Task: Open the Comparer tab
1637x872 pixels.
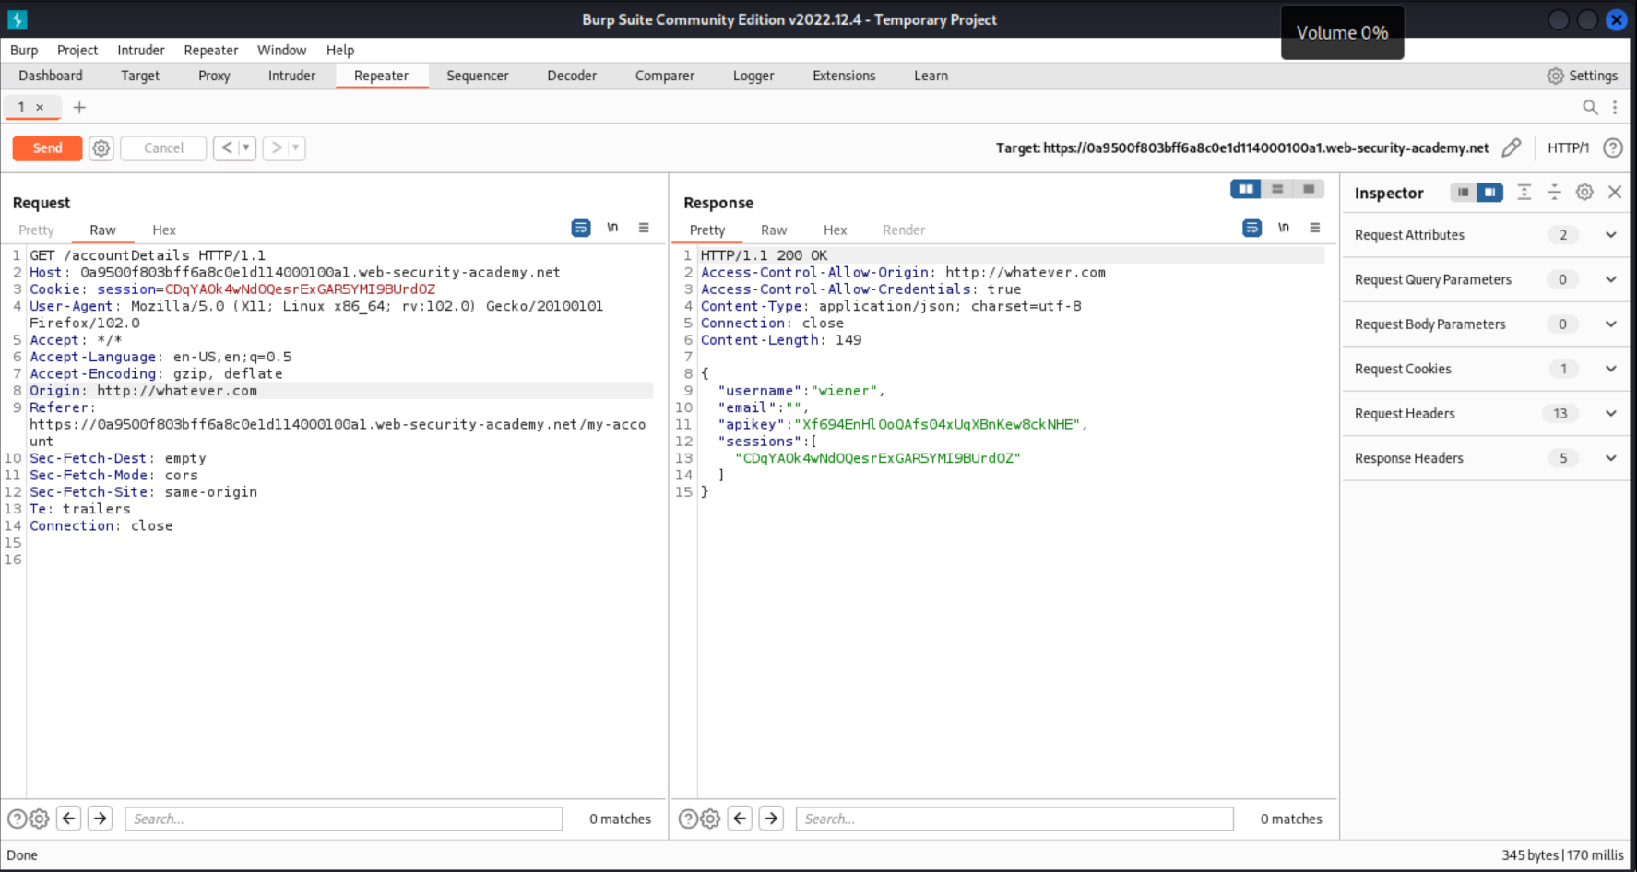Action: [x=664, y=76]
